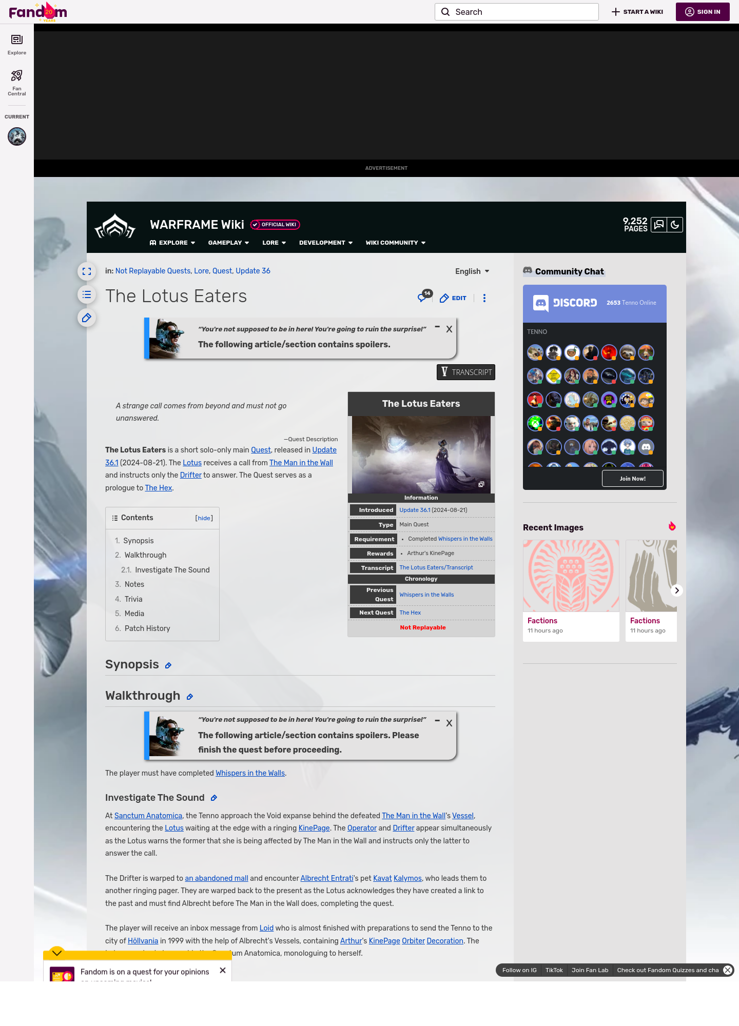This screenshot has width=739, height=1026.
Task: Open the TRANSCRIPT button
Action: tap(466, 372)
